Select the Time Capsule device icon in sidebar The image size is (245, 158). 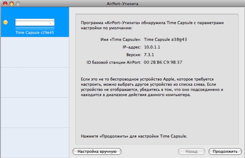coord(35,22)
